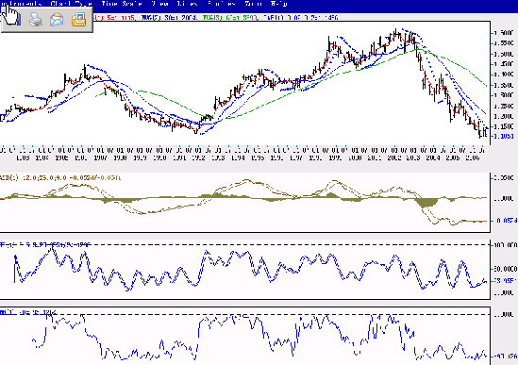Click the third panel's blue indicator label
This screenshot has height=365, width=518.
(x=45, y=245)
